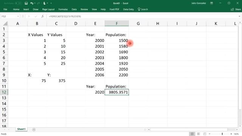This screenshot has width=242, height=136.
Task: Switch to the Insert ribbon tab
Action: [x=26, y=9]
